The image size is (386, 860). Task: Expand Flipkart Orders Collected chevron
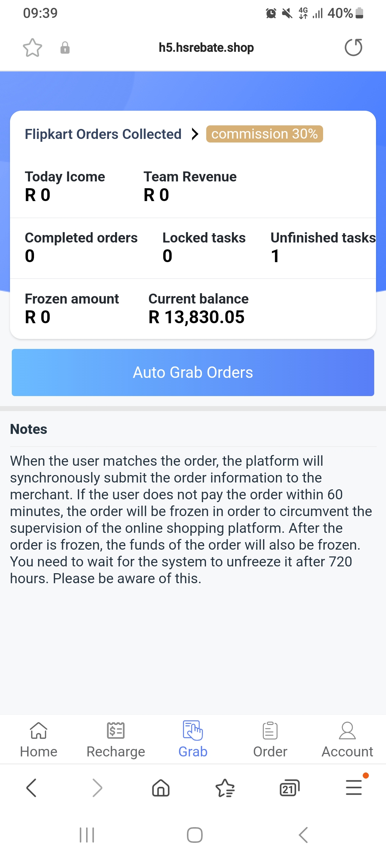click(x=195, y=134)
